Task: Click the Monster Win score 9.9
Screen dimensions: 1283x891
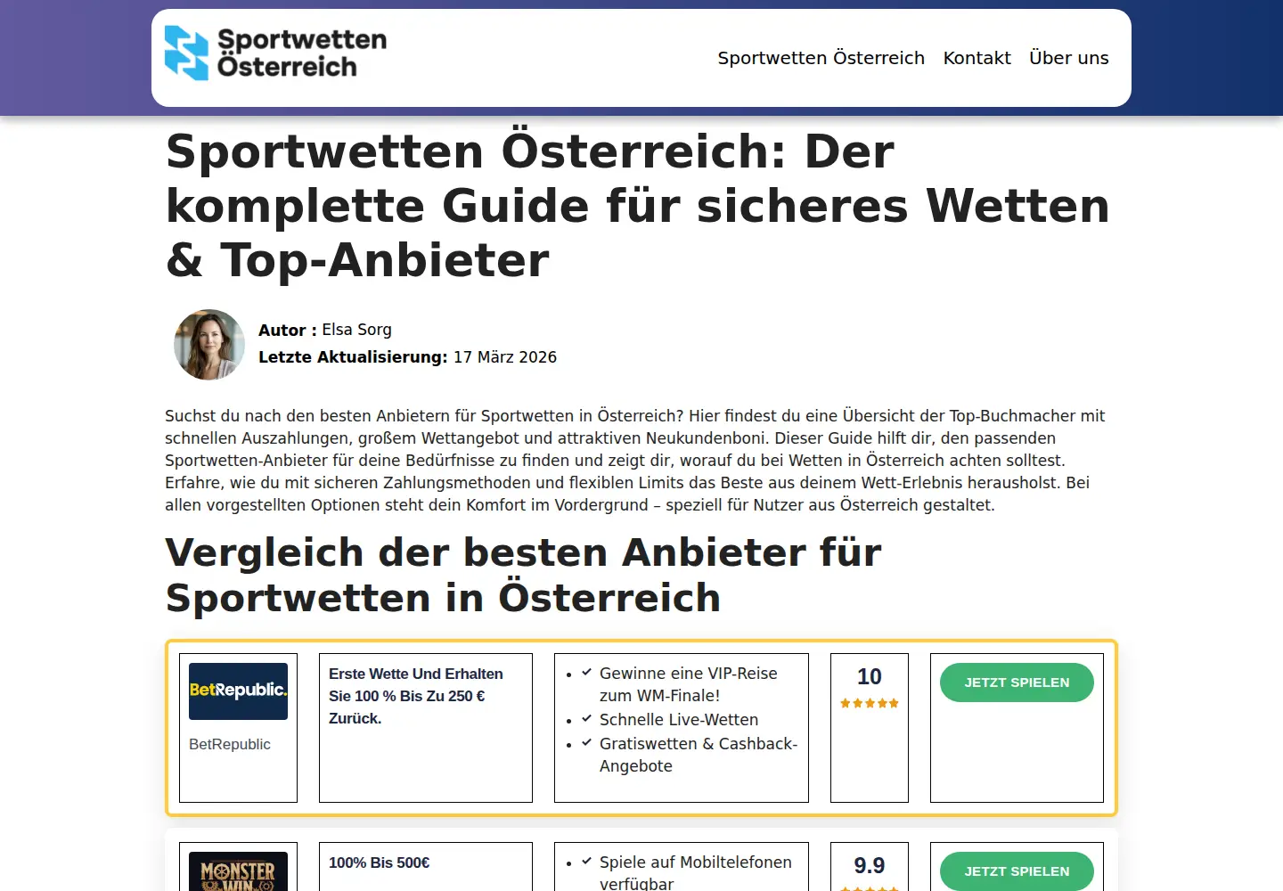Action: 870,866
